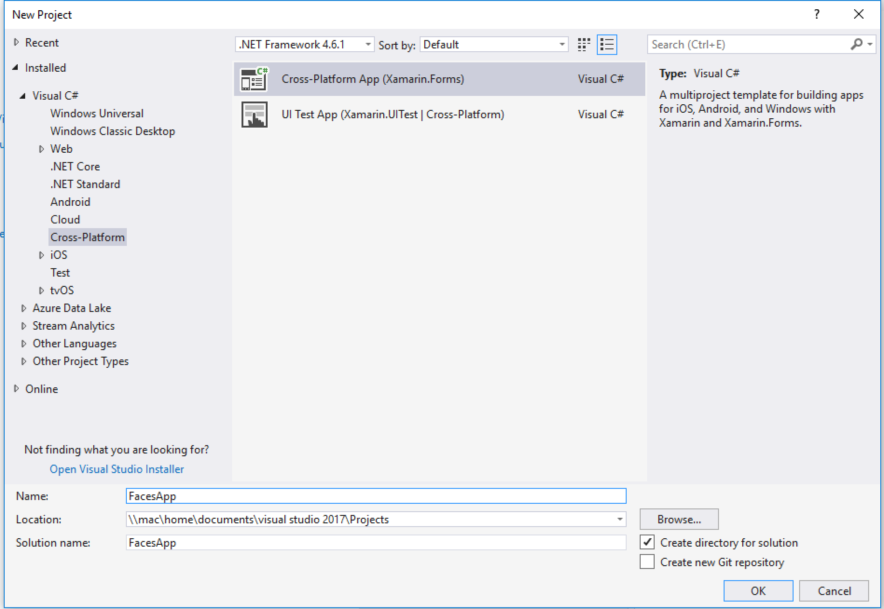Expand the Other Project Types node
This screenshot has height=609, width=884.
coord(24,361)
